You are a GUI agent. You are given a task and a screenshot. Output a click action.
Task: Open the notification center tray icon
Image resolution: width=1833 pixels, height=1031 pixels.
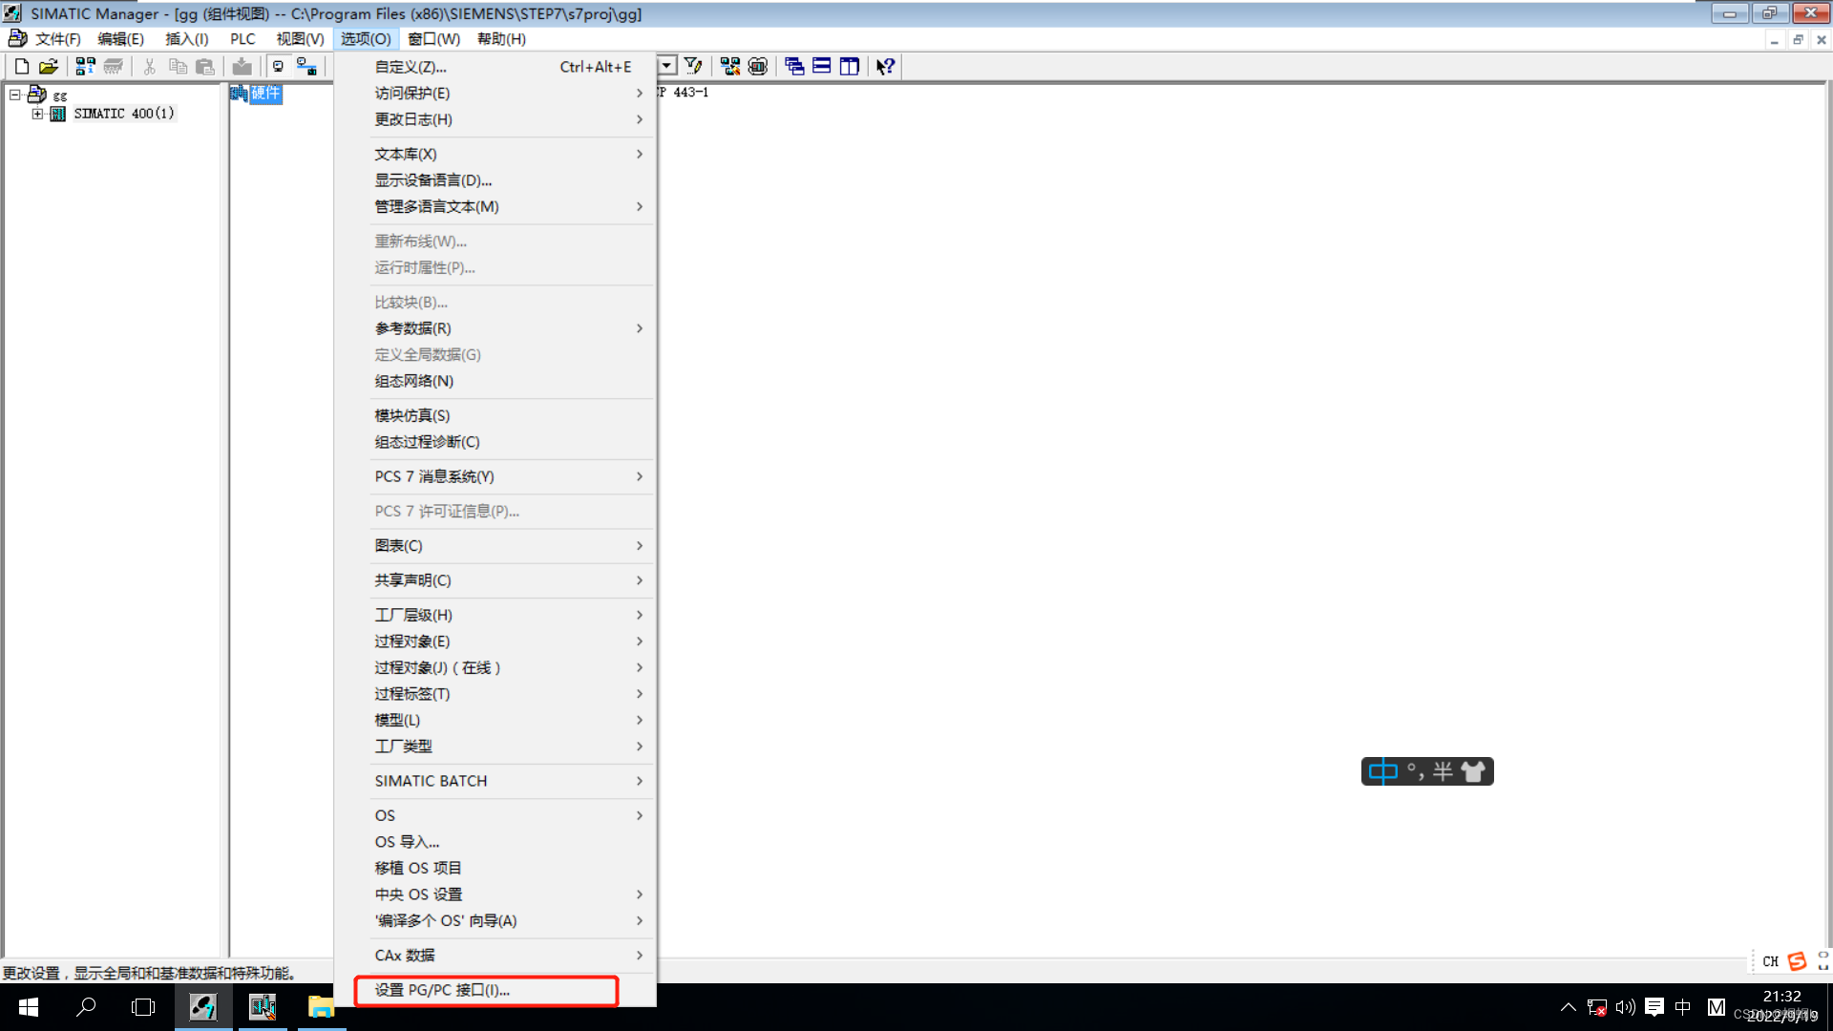(1654, 1007)
